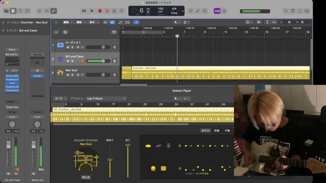Open the Limiter plug-in on Stereo Out
The image size is (326, 183).
[x=37, y=76]
